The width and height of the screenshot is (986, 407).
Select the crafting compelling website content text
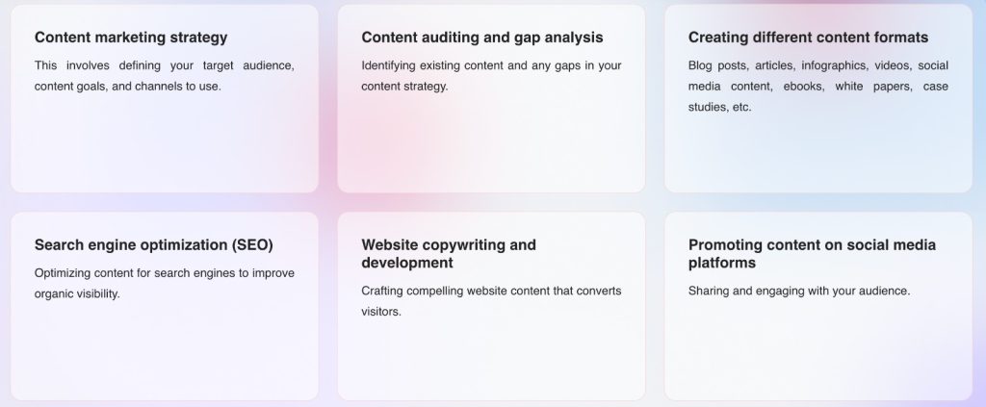491,301
